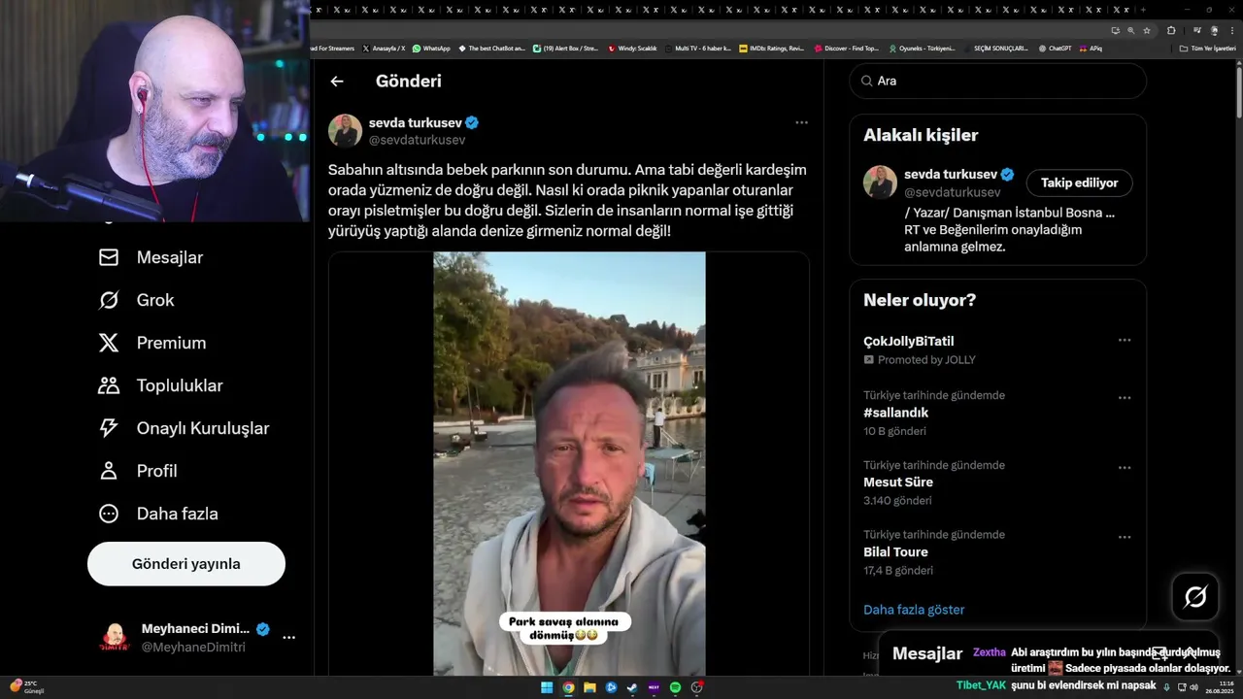
Task: Go back using the Gönderi arrow
Action: [337, 82]
